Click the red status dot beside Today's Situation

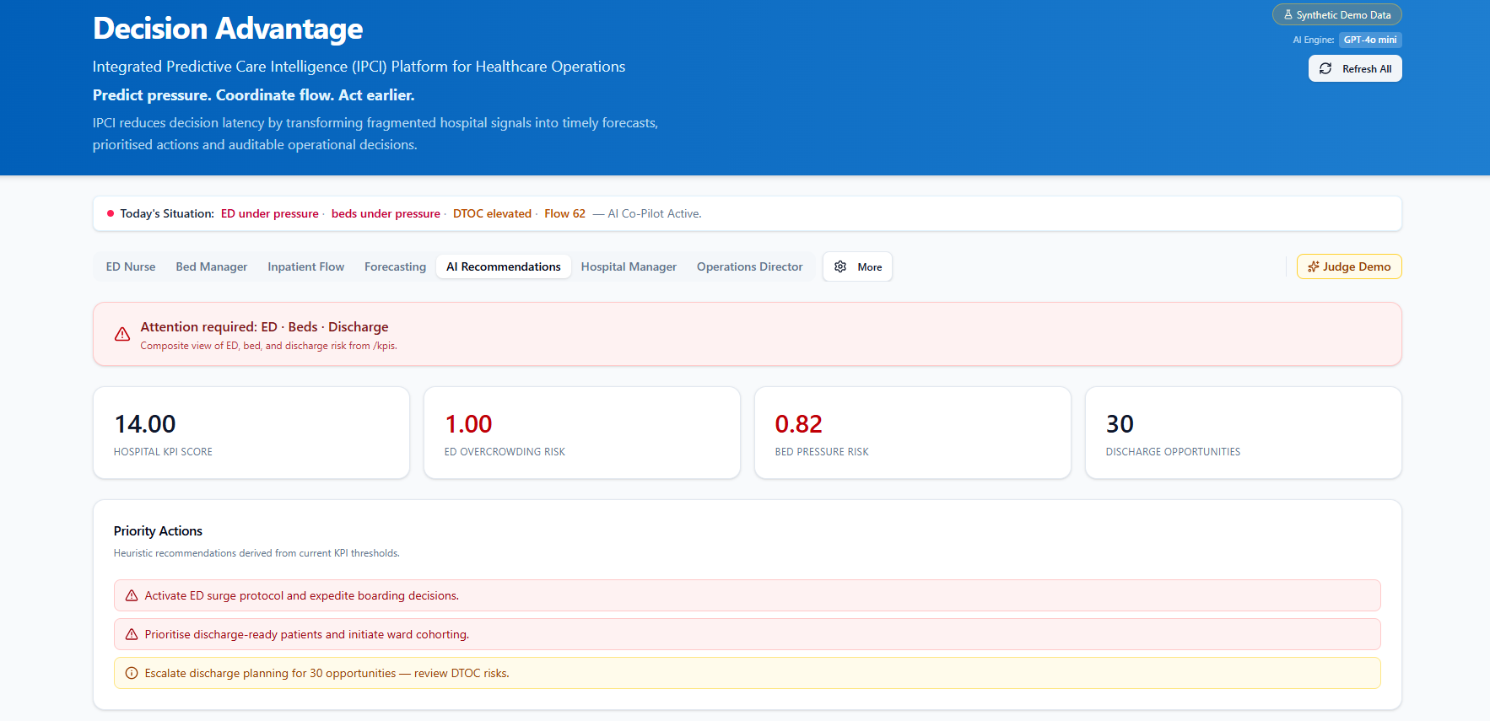pyautogui.click(x=111, y=213)
